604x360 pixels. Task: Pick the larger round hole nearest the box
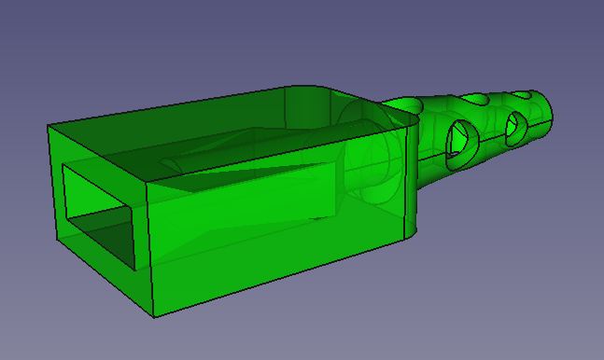coord(462,145)
